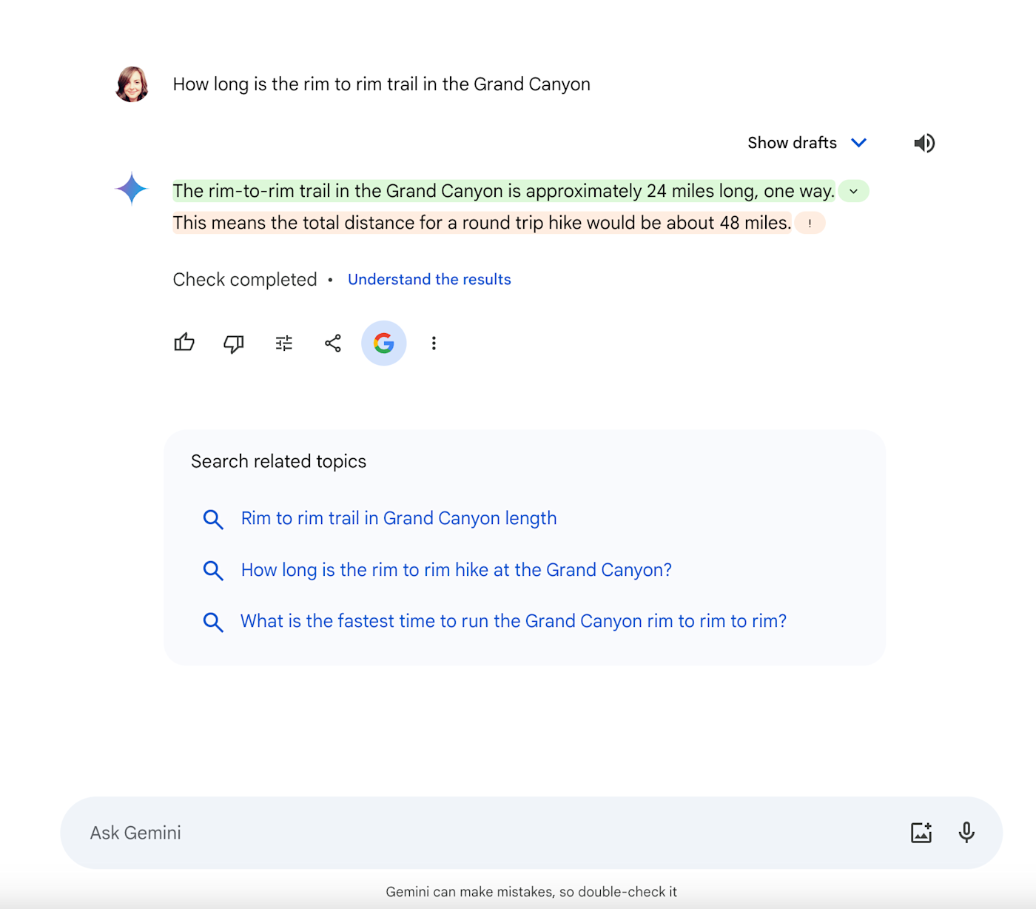Click the orange highlighted 48 miles sentence
This screenshot has width=1036, height=909.
pyautogui.click(x=482, y=223)
